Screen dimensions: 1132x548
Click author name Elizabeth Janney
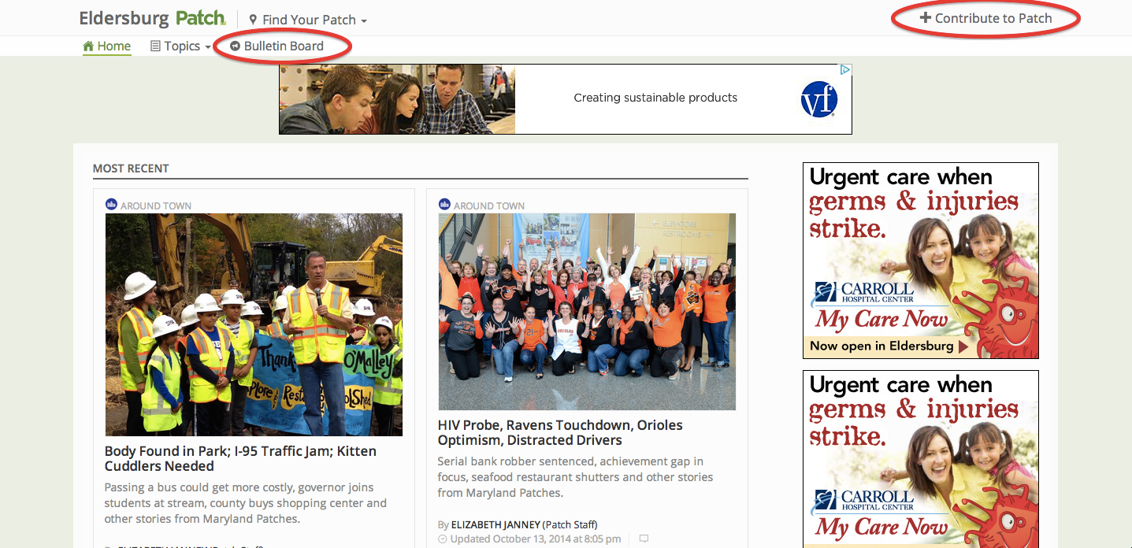(x=495, y=524)
